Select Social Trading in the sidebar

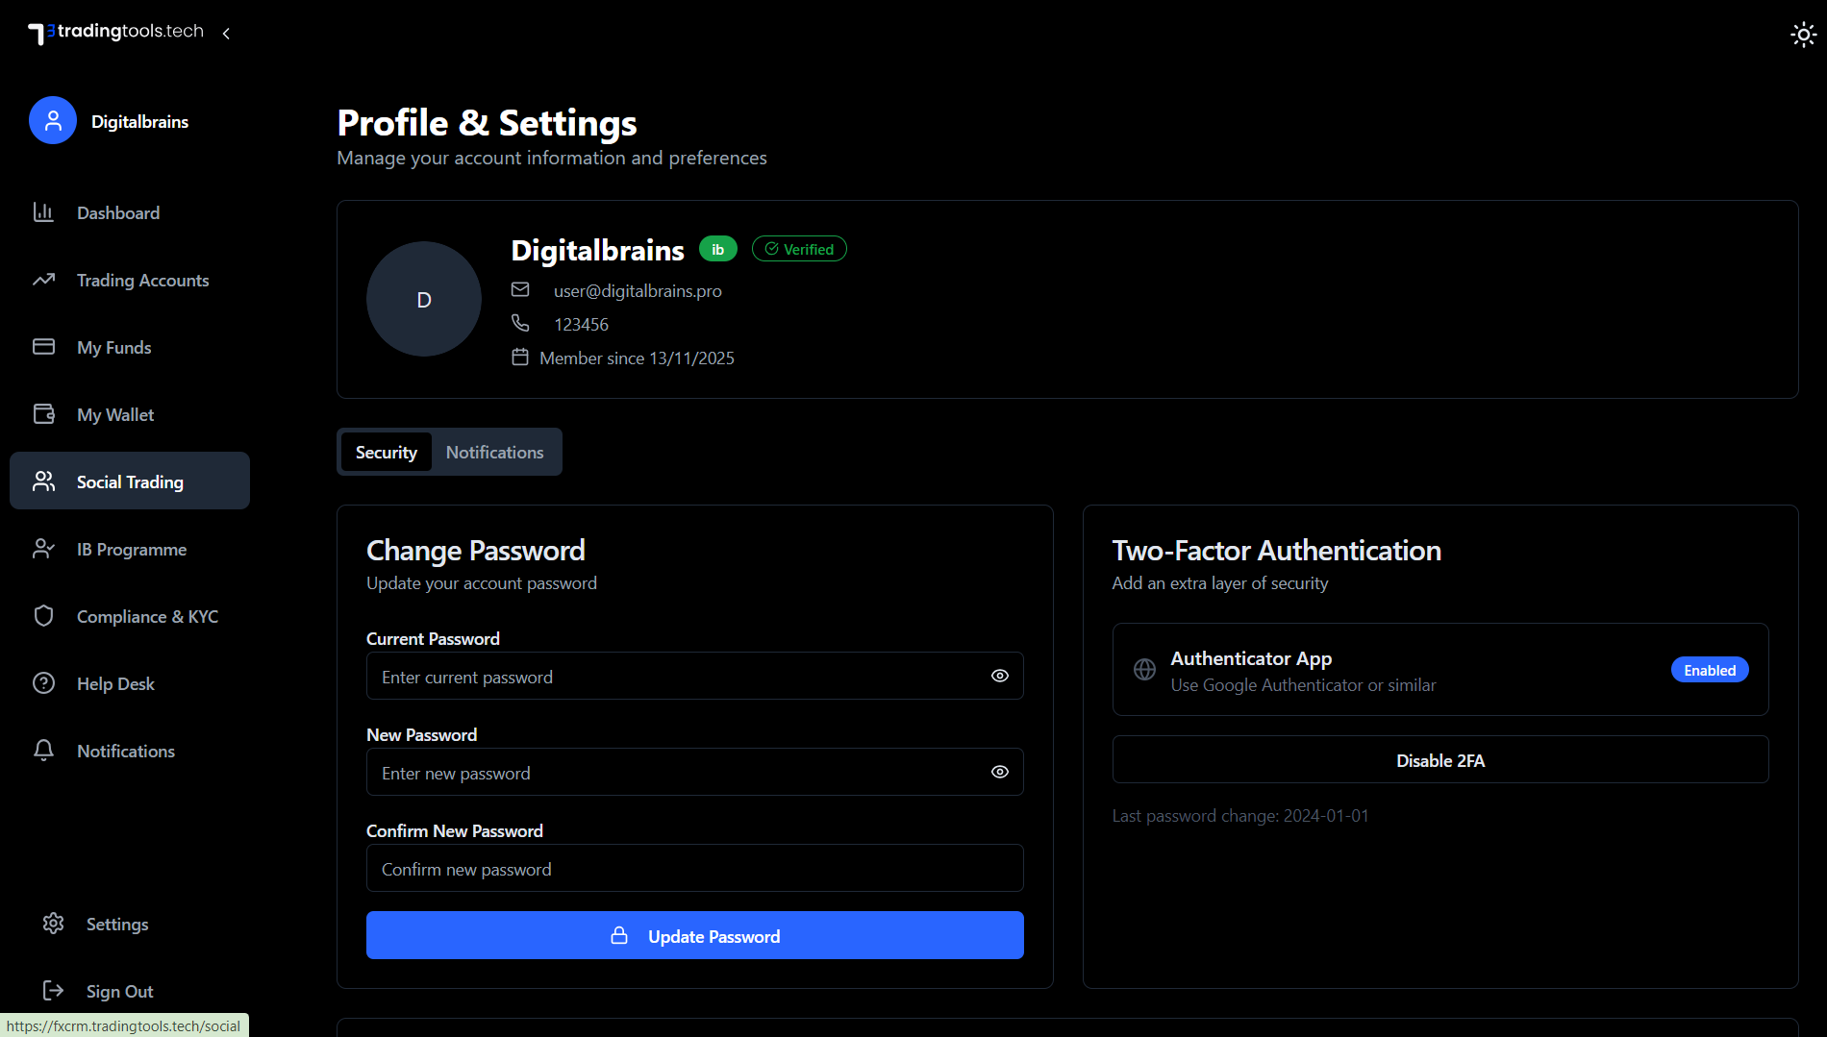[x=130, y=481]
